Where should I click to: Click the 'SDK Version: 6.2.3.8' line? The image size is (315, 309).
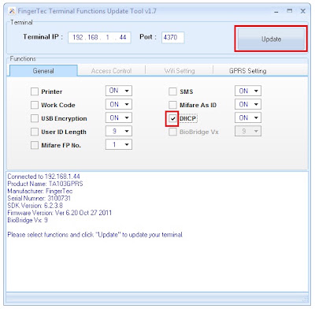tap(35, 206)
